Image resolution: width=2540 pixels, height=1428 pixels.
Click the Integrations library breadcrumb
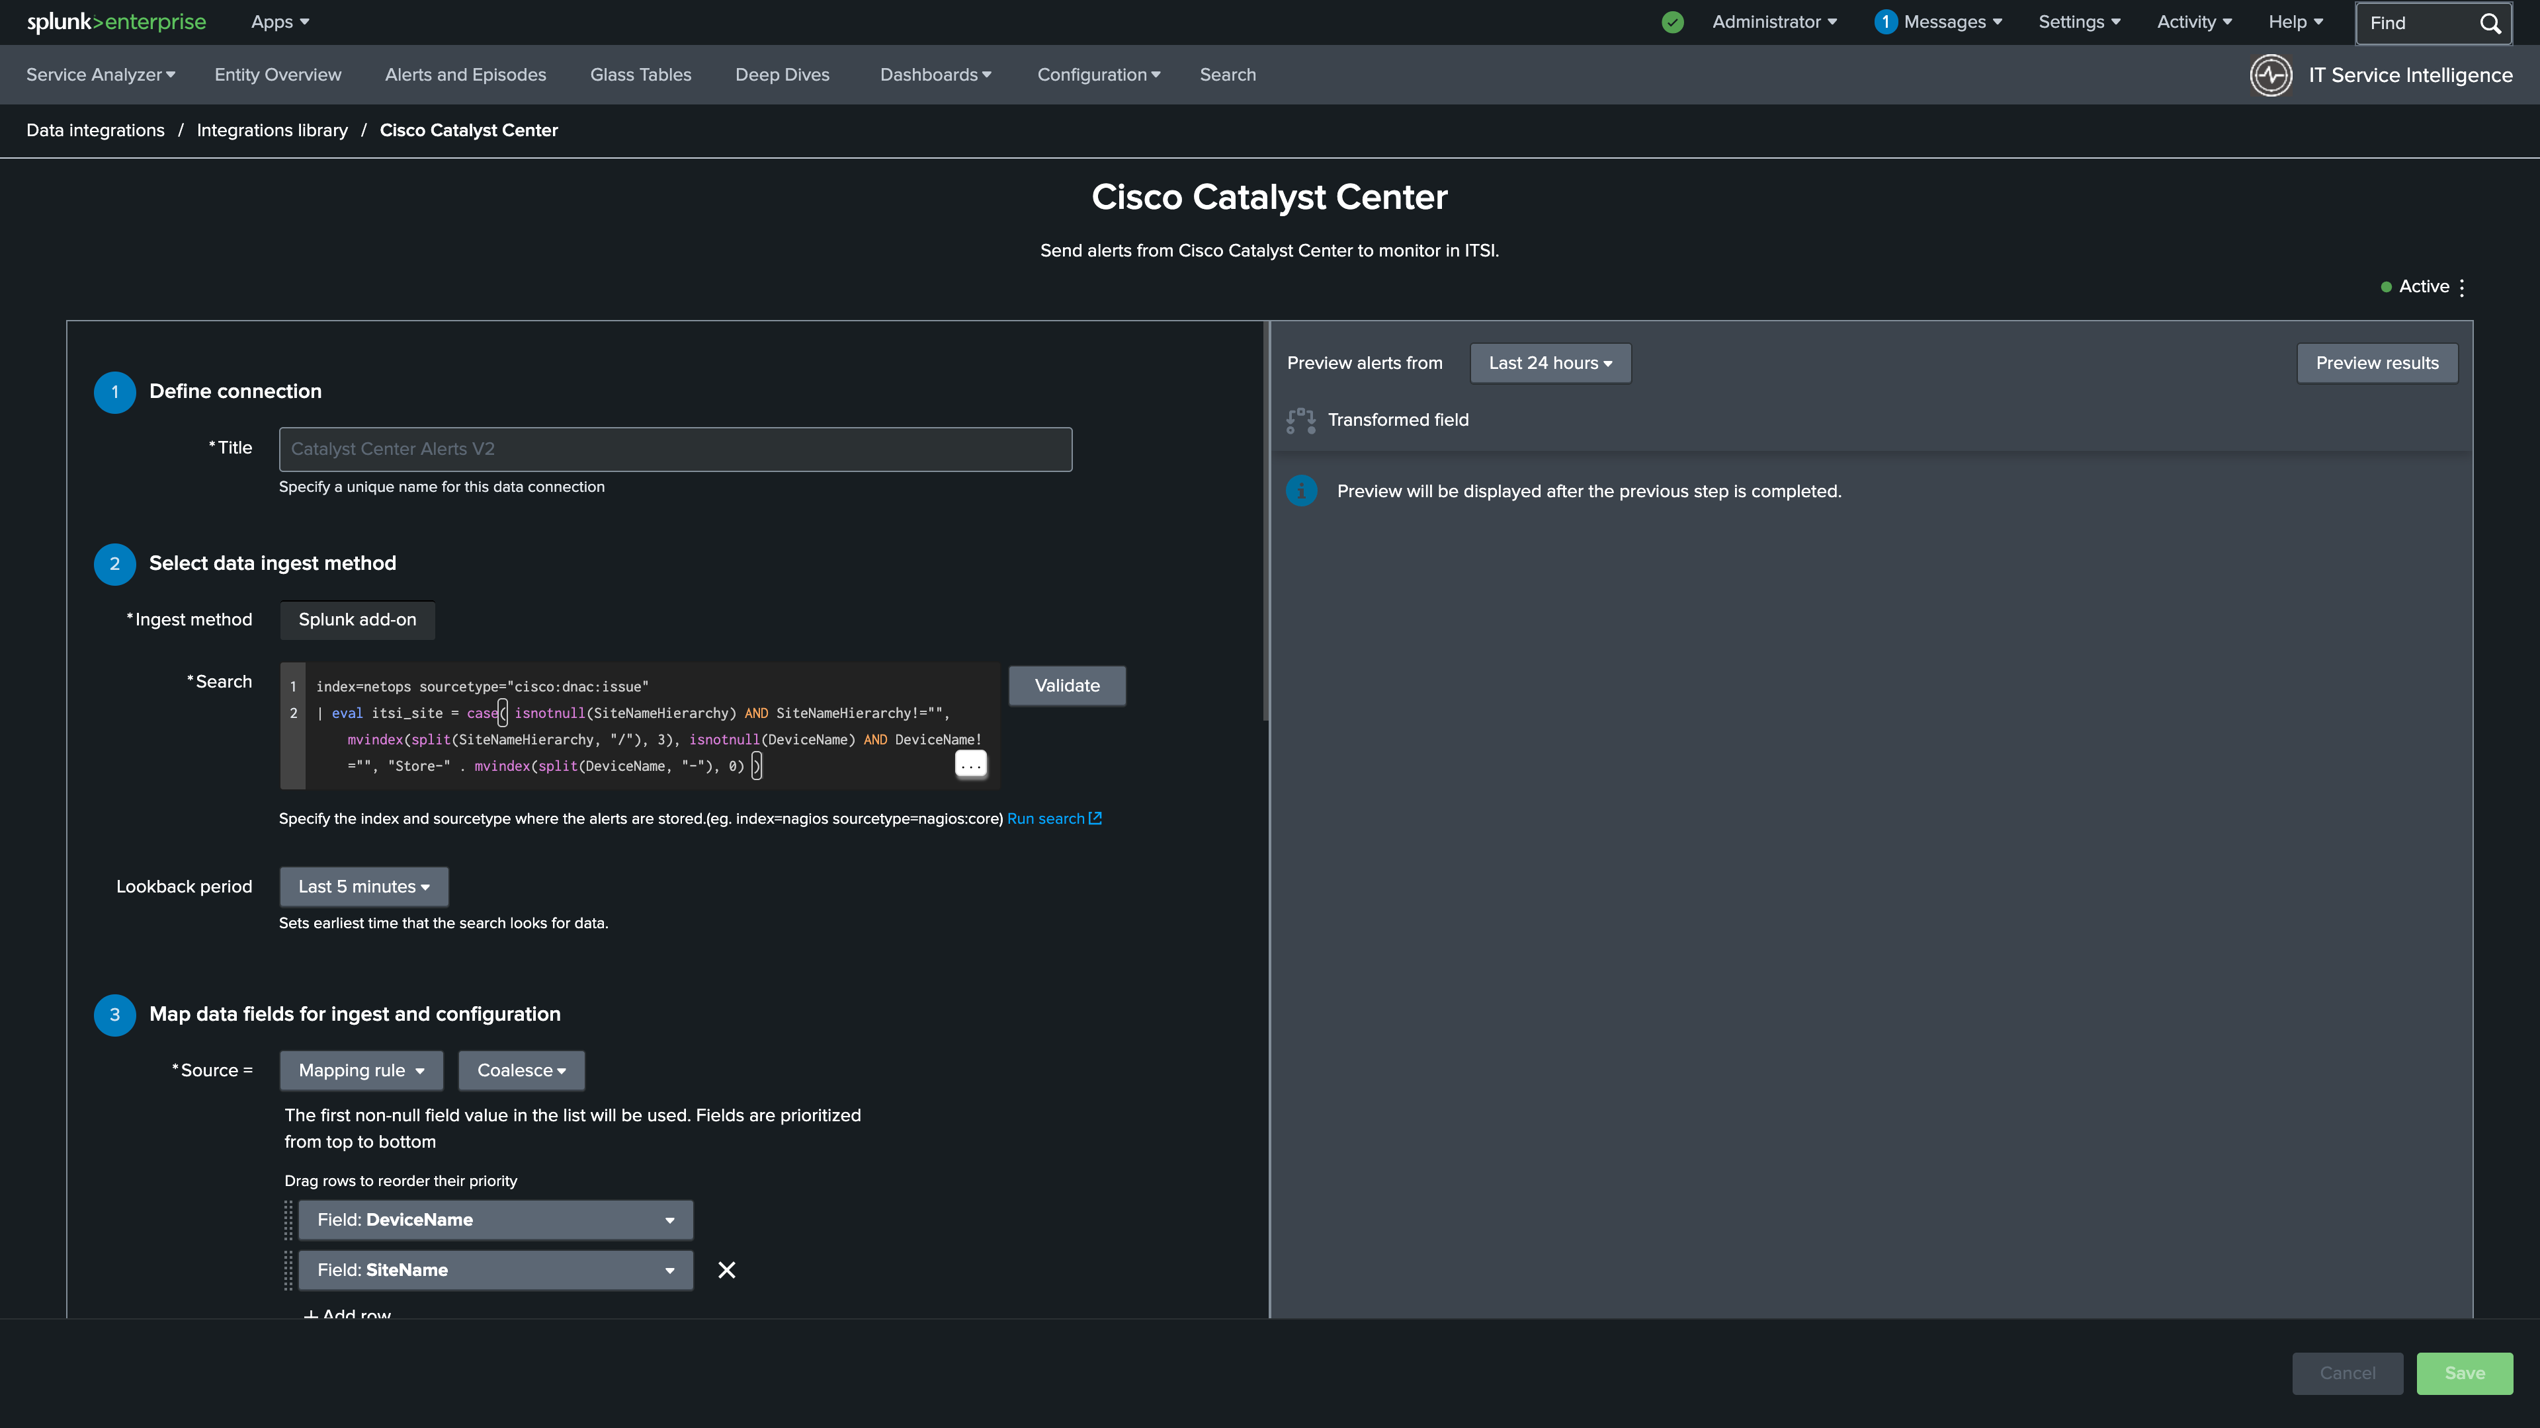272,130
